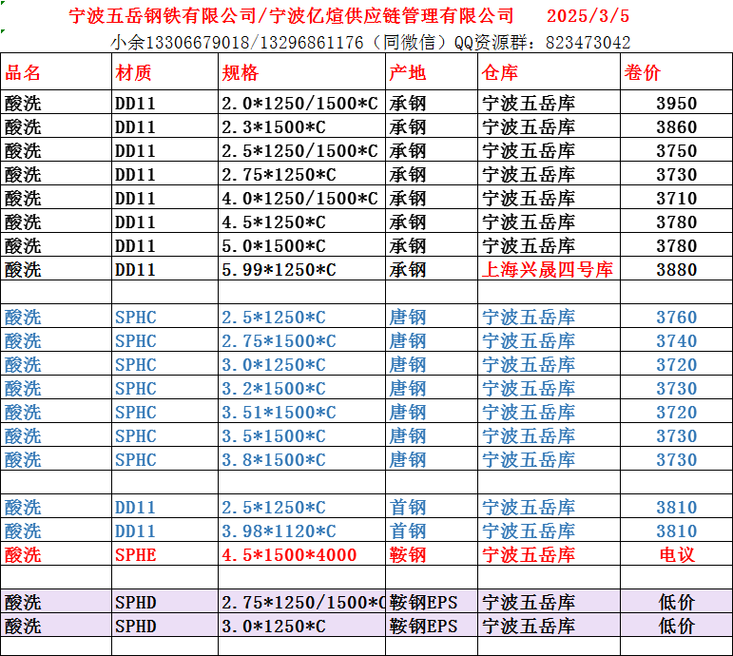The width and height of the screenshot is (733, 656).
Task: Select the red spec cell 4.5*1500*4000
Action: click(302, 554)
